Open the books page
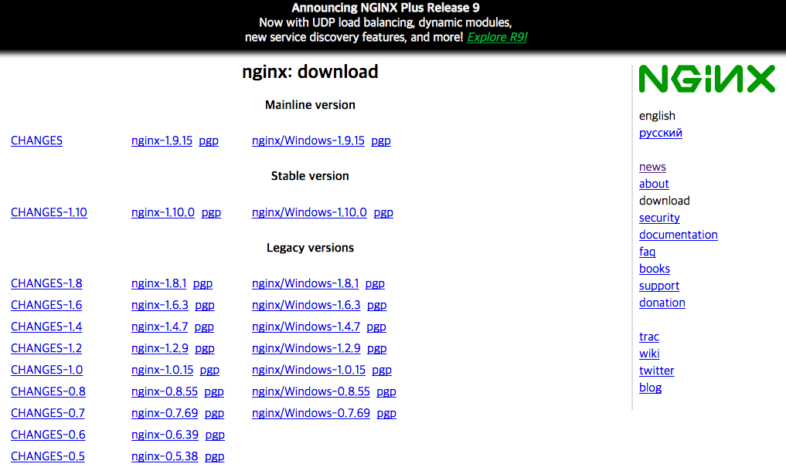Viewport: 786px width, 474px height. pos(655,269)
